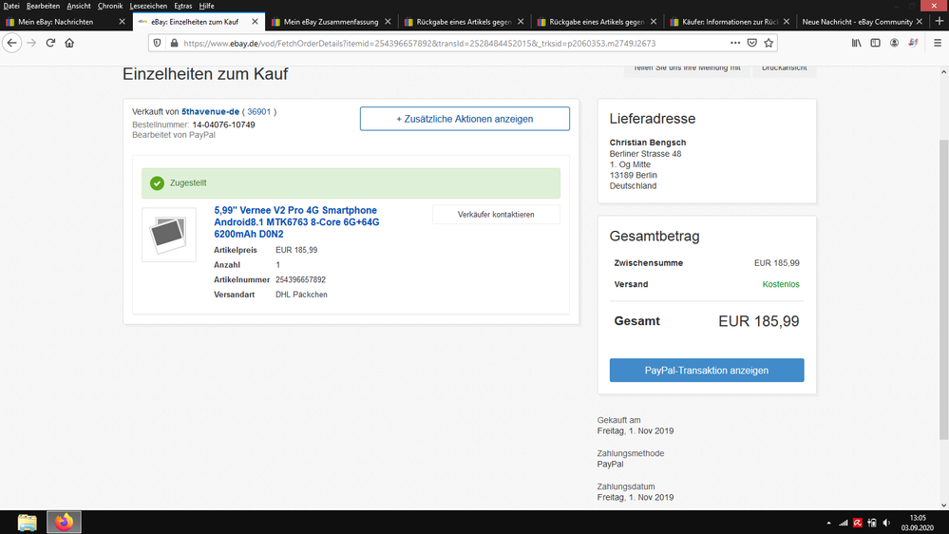Select order number 14-04076-10749

[x=223, y=124]
